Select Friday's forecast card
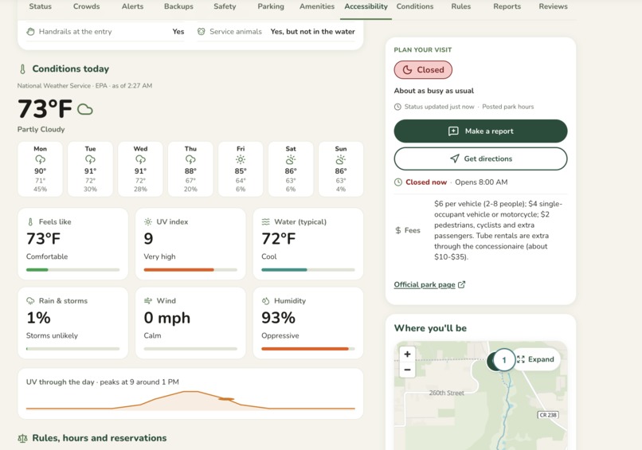The height and width of the screenshot is (450, 642). 241,169
